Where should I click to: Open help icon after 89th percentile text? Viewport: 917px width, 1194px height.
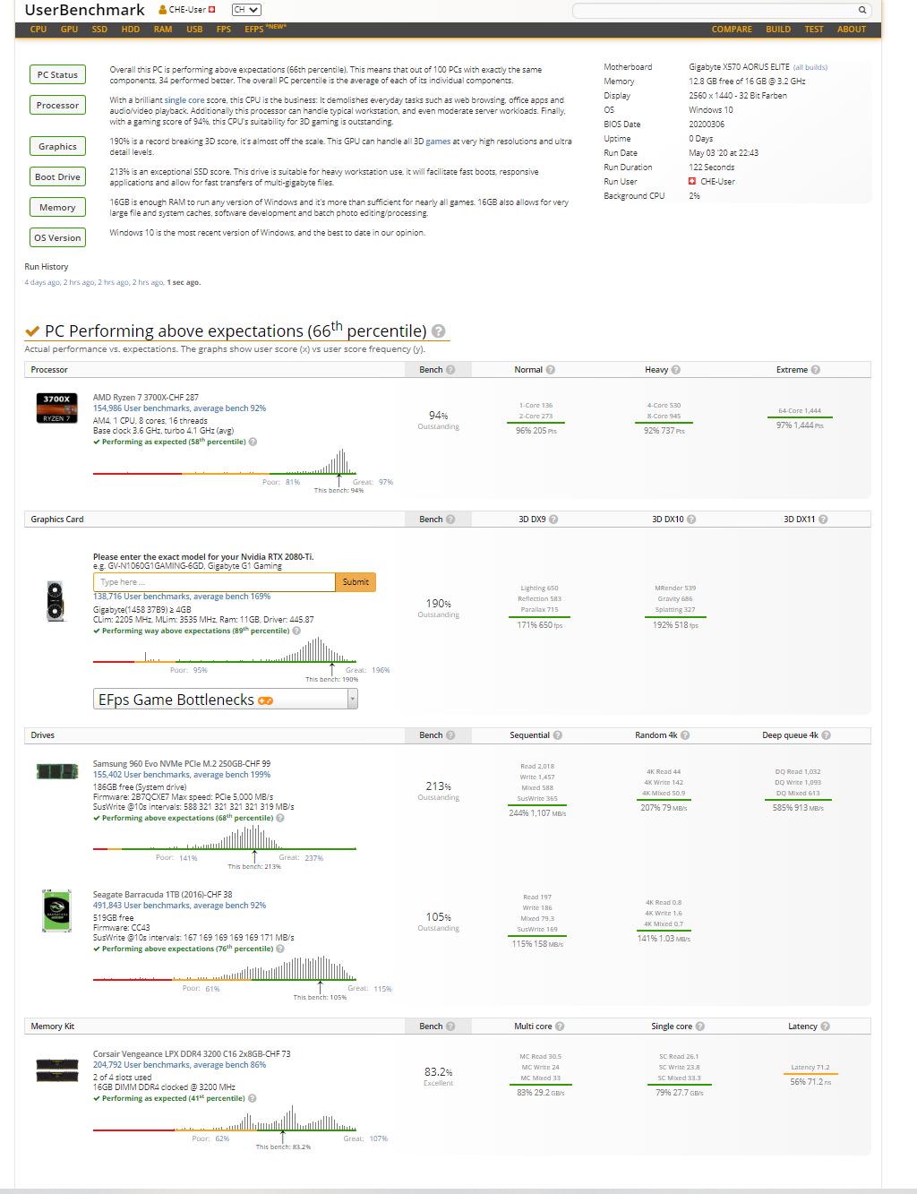click(x=296, y=631)
